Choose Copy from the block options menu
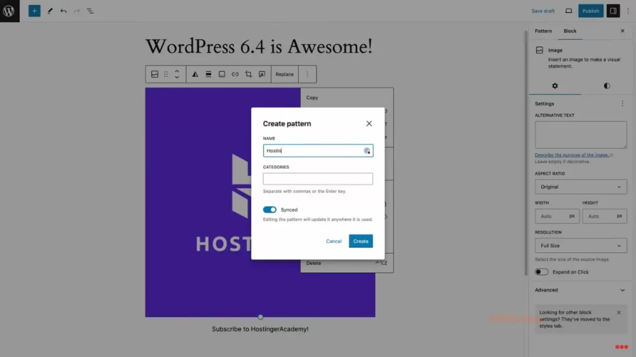This screenshot has width=636, height=357. [x=312, y=97]
